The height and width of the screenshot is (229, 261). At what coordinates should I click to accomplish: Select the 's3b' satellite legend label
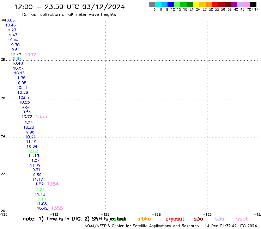219,219
